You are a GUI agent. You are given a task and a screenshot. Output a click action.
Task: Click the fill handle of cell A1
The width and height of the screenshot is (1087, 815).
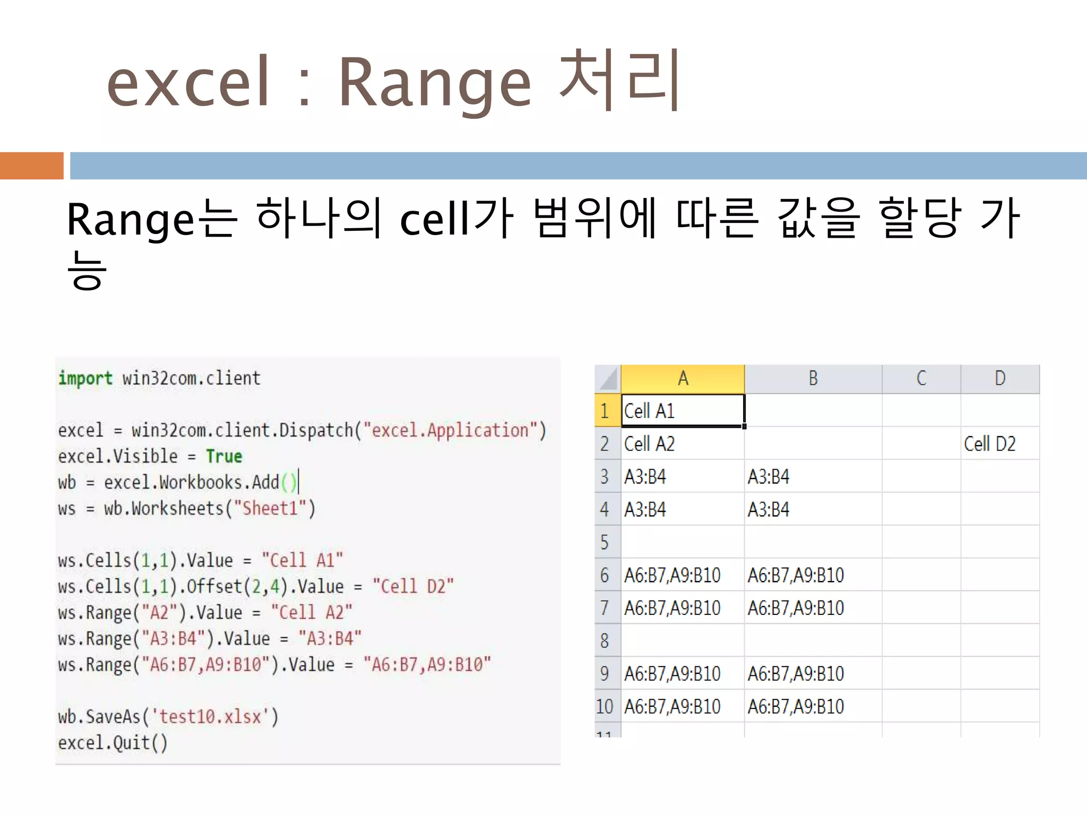tap(744, 427)
